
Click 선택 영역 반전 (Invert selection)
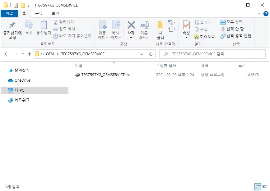(x=236, y=36)
